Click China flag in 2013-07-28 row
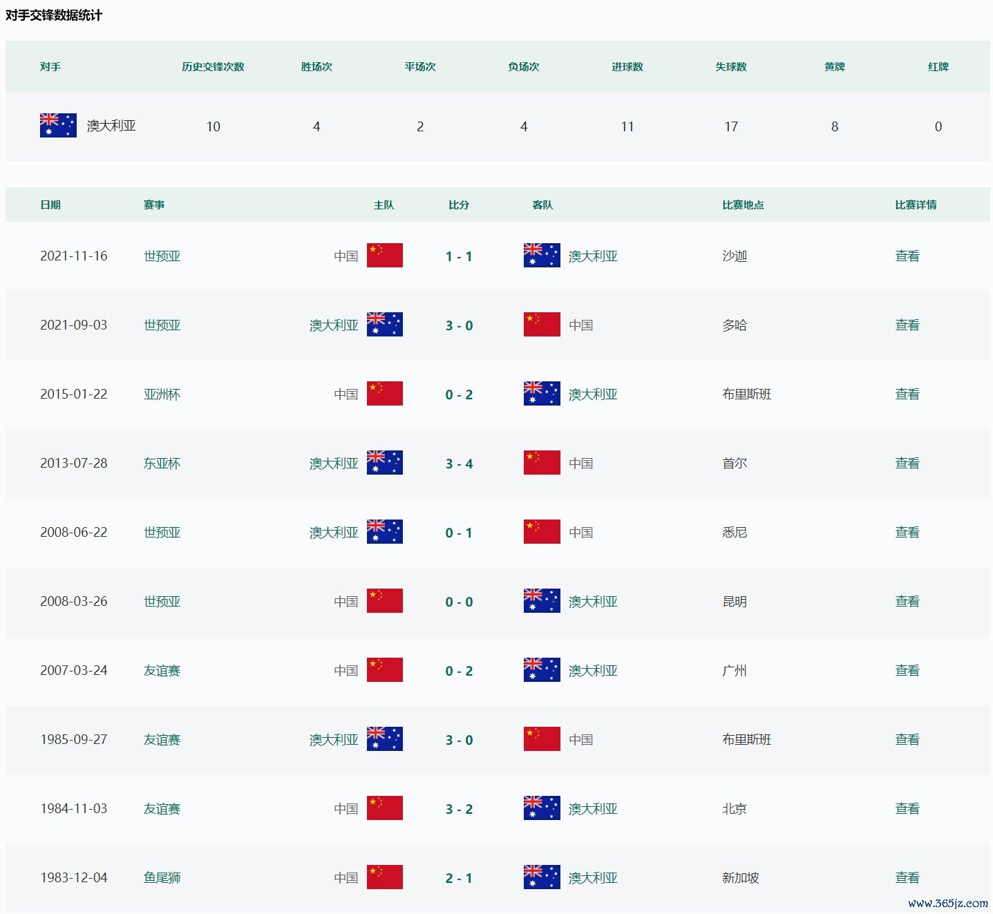Screen dimensions: 993x914 pyautogui.click(x=542, y=463)
